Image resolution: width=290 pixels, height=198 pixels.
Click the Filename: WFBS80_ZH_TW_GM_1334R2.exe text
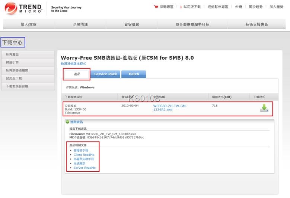(x=103, y=134)
